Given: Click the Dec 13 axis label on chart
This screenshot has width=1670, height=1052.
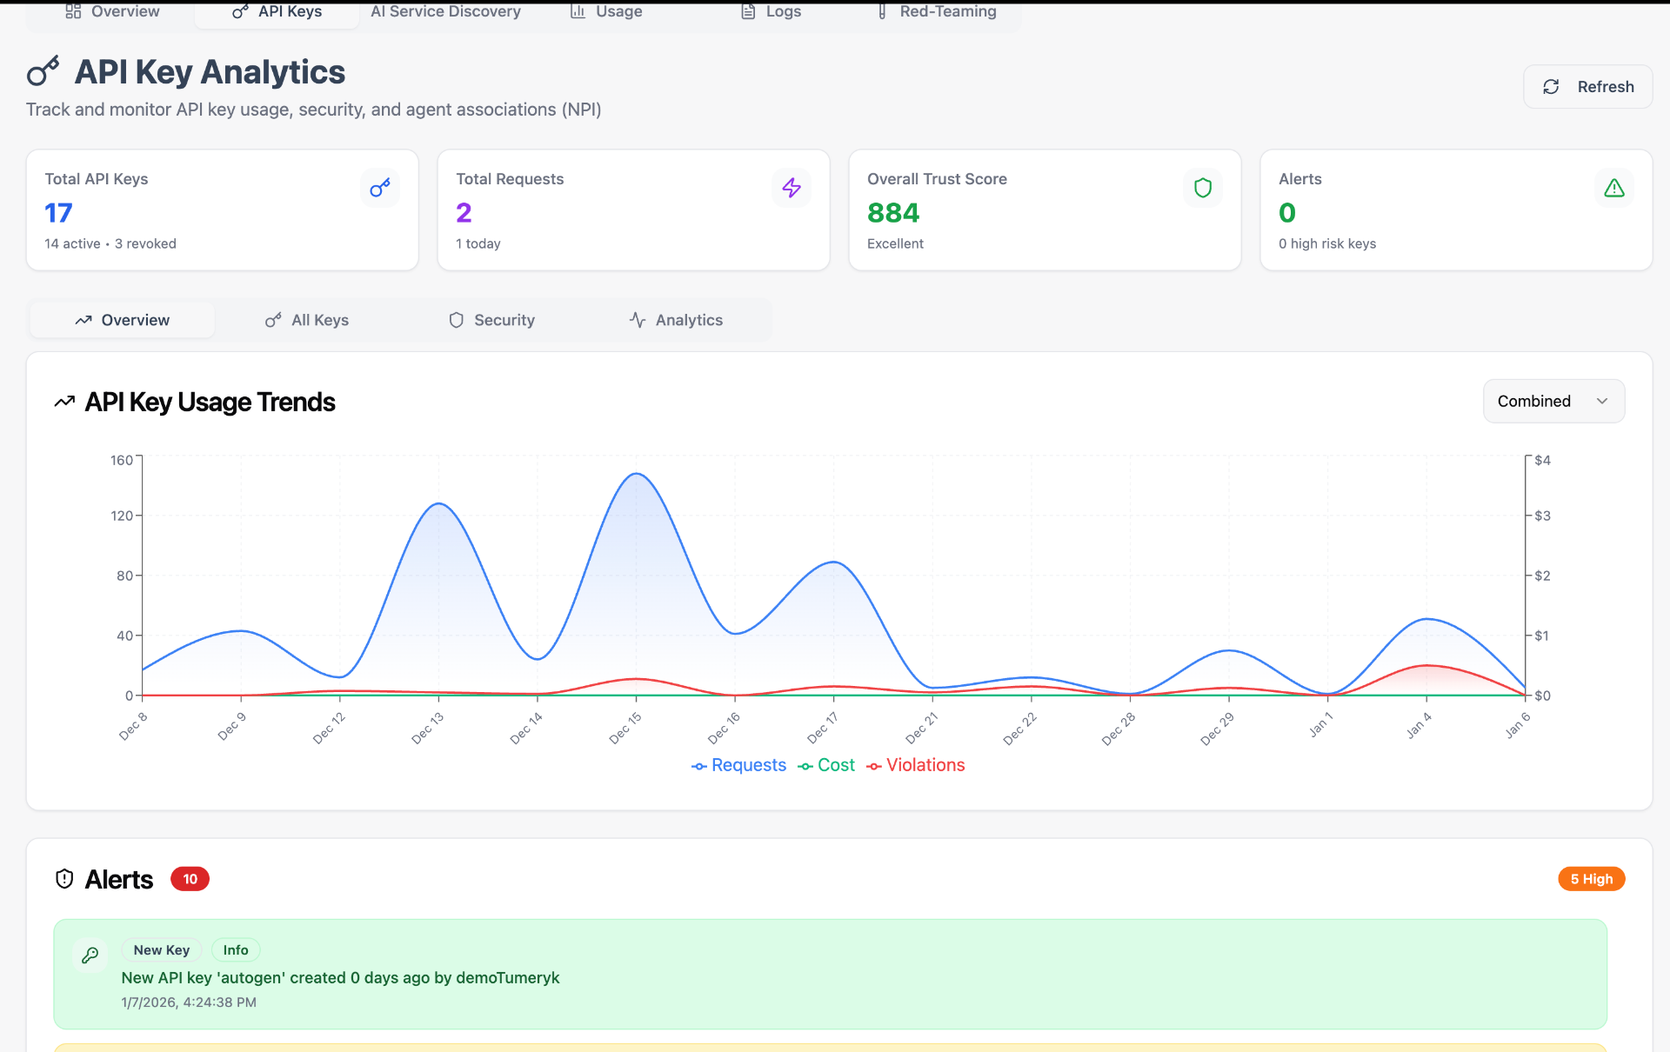Looking at the screenshot, I should click(427, 729).
